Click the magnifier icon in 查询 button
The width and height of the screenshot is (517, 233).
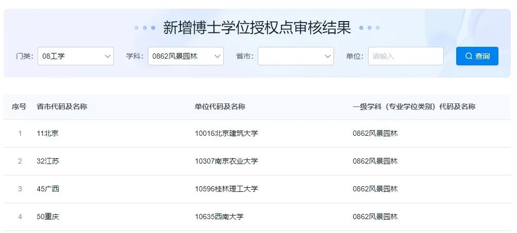469,56
